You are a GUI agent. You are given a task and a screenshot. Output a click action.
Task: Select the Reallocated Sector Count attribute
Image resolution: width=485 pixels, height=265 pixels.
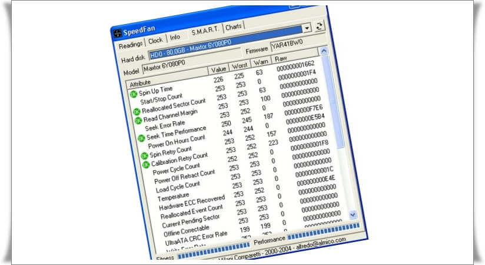tap(173, 105)
